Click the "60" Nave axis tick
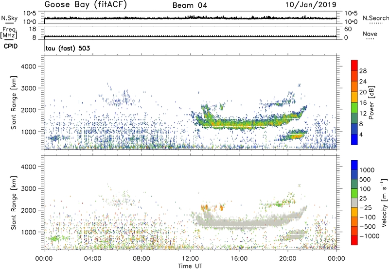Image resolution: width=389 pixels, height=269 pixels. pyautogui.click(x=348, y=29)
